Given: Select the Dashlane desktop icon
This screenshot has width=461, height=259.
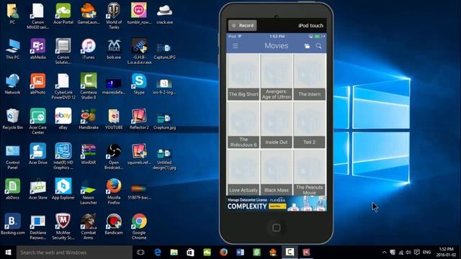Looking at the screenshot, I should [37, 227].
